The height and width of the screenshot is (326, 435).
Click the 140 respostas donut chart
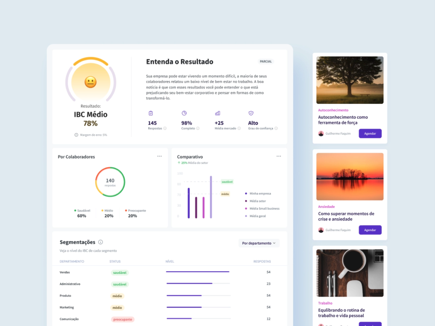click(110, 182)
